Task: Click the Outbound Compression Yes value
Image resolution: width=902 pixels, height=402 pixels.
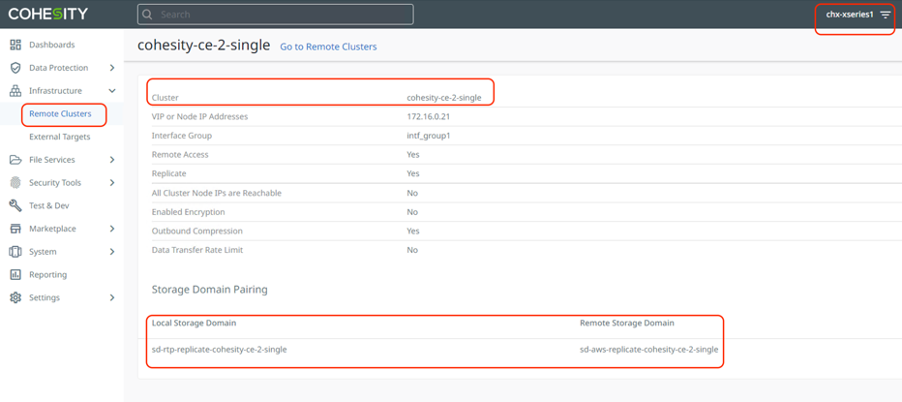Action: pos(413,231)
